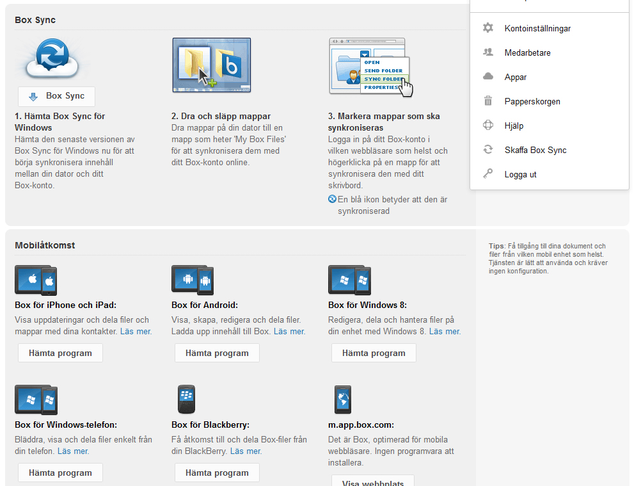Image resolution: width=641 pixels, height=486 pixels.
Task: Click the Windows 8 devices icon
Action: (x=349, y=280)
